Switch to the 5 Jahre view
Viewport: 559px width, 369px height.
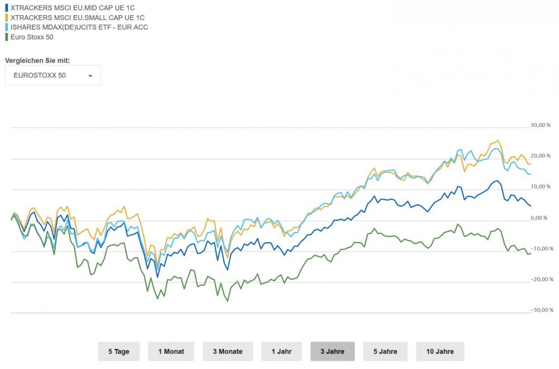[x=385, y=352]
